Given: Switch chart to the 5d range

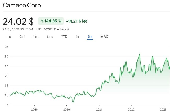Looking at the screenshot, I should point(22,36).
